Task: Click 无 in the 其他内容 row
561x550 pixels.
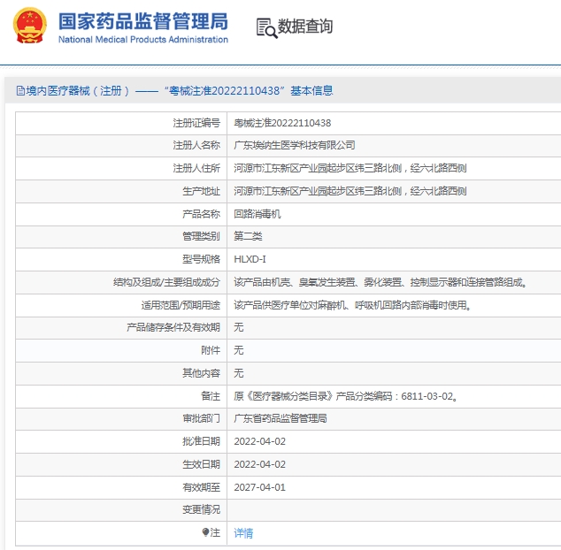Action: (239, 373)
